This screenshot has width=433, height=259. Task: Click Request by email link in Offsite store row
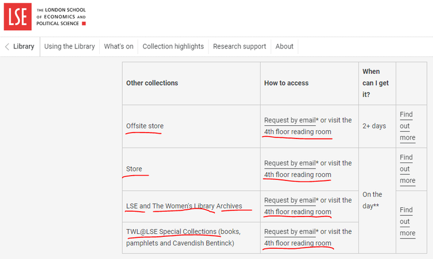click(x=290, y=121)
